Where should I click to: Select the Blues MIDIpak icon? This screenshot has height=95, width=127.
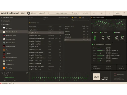pos(4,50)
